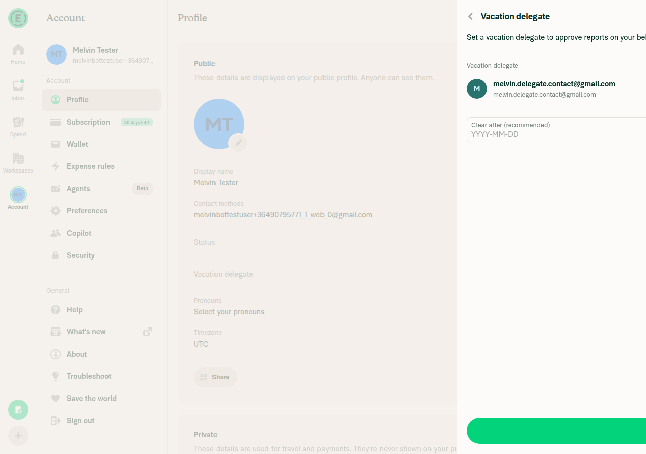The width and height of the screenshot is (646, 454).
Task: Click the green save button
Action: (x=556, y=431)
